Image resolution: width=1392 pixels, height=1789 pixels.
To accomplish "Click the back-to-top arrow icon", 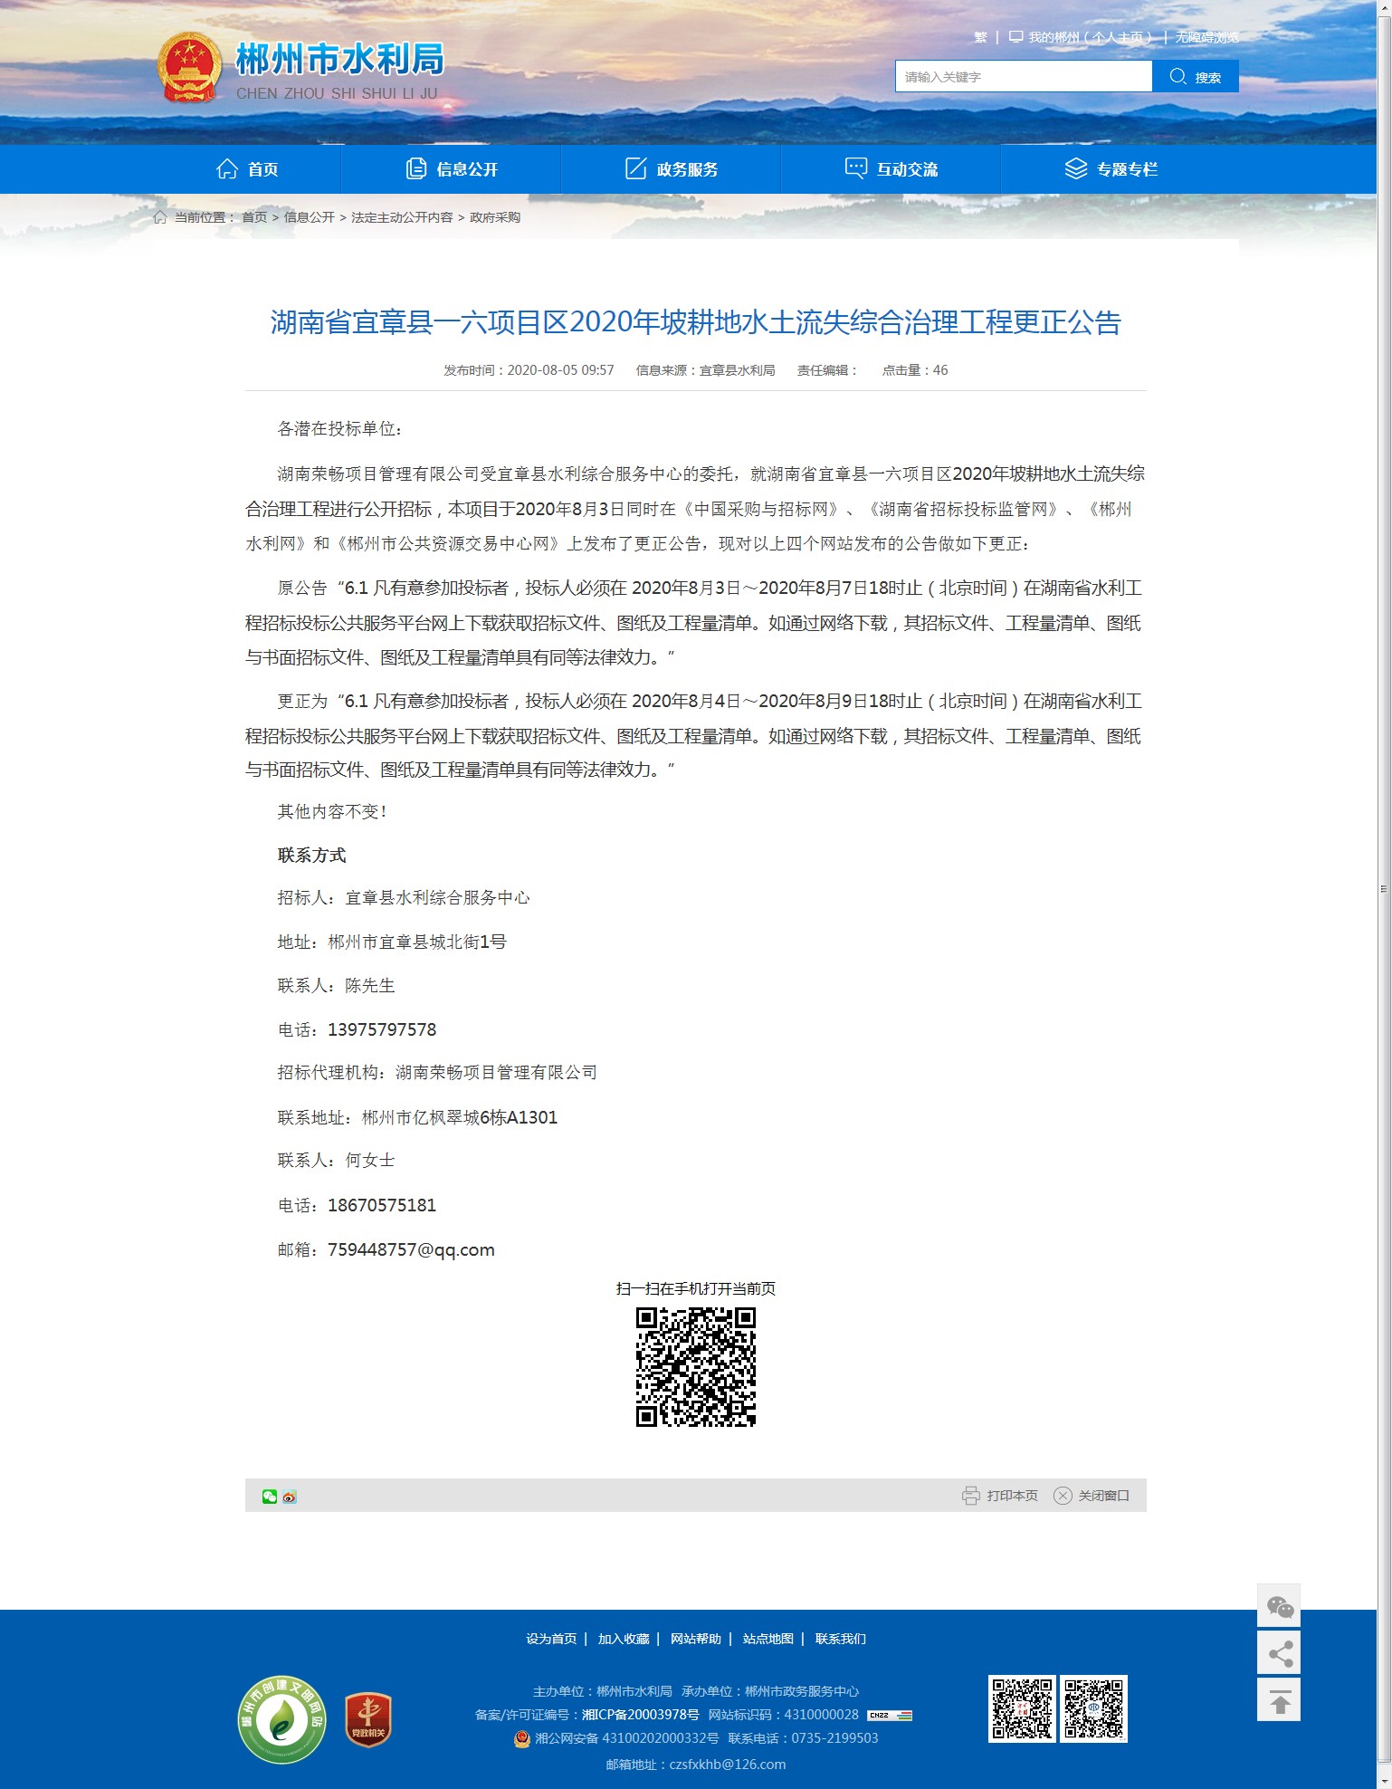I will pyautogui.click(x=1279, y=1701).
